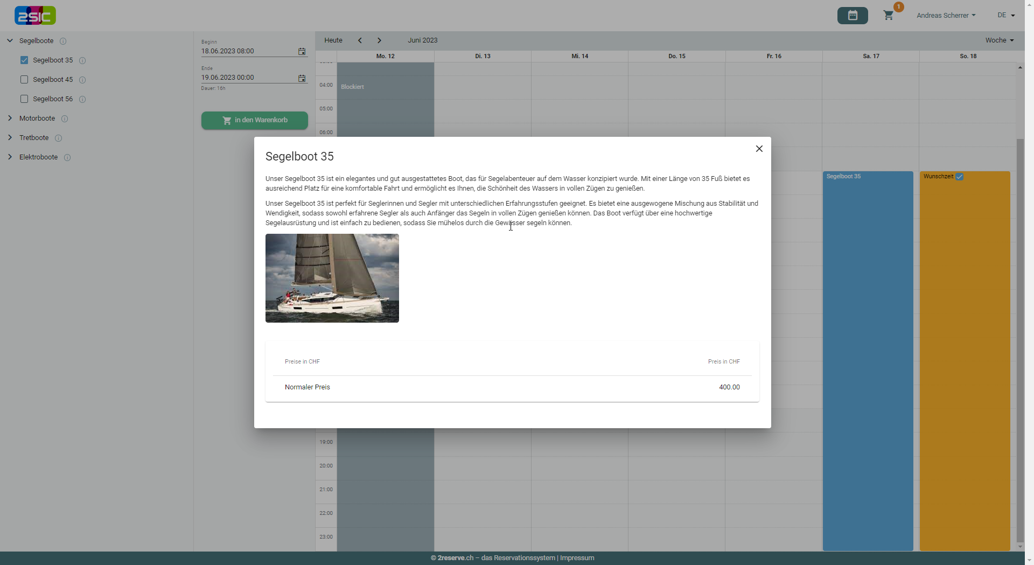The image size is (1034, 565).
Task: Tick the Segelboot 56 checkbox
Action: coord(24,99)
